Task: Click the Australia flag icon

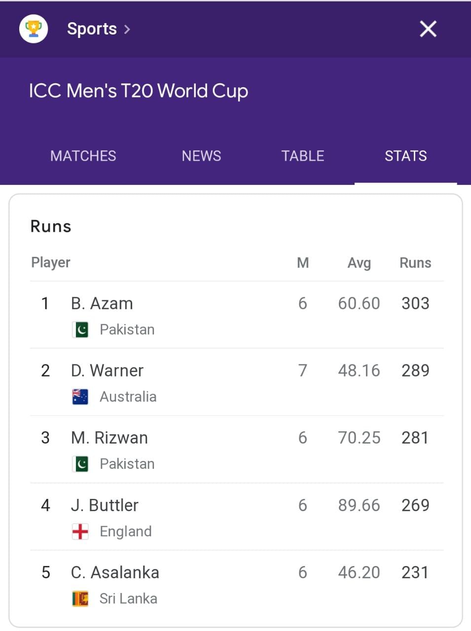Action: click(80, 396)
